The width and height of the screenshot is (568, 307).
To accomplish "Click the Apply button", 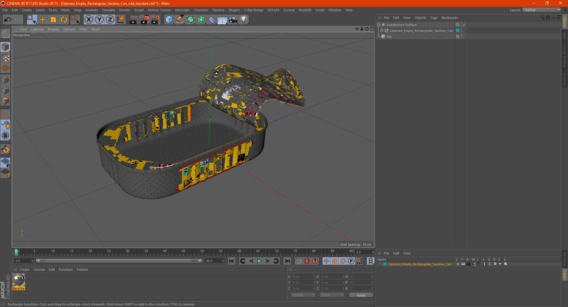I will point(361,295).
